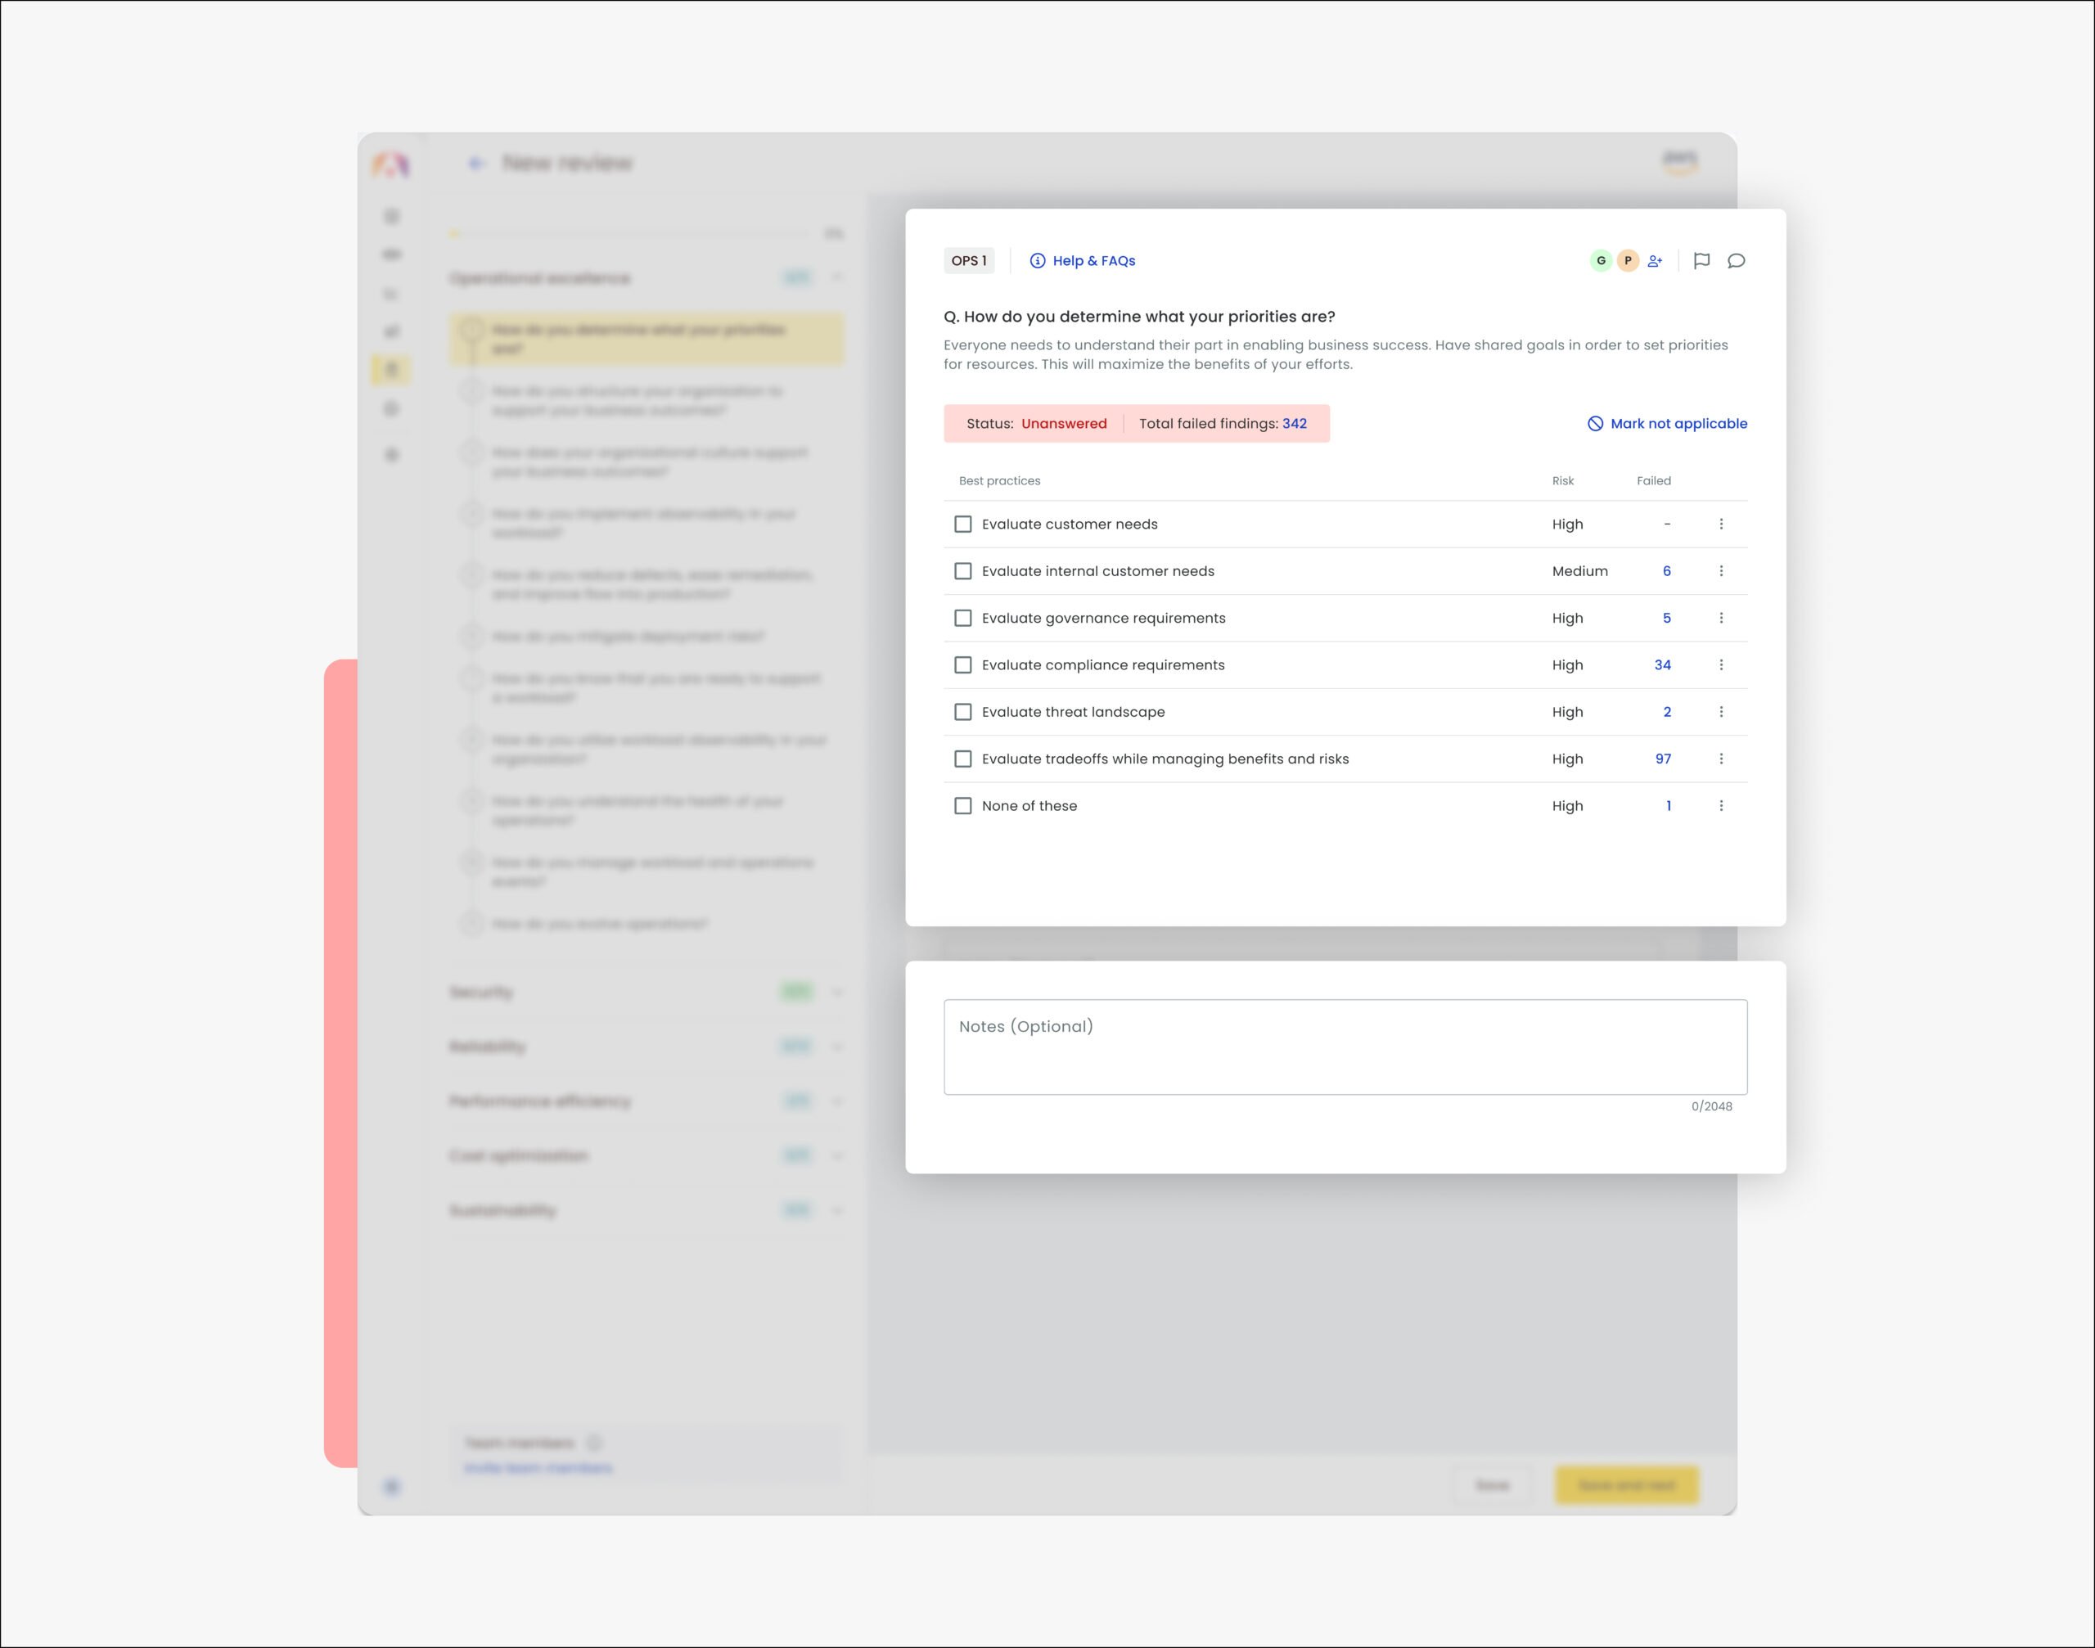2095x1648 pixels.
Task: Open the 5 failed findings for governance requirements
Action: point(1666,618)
